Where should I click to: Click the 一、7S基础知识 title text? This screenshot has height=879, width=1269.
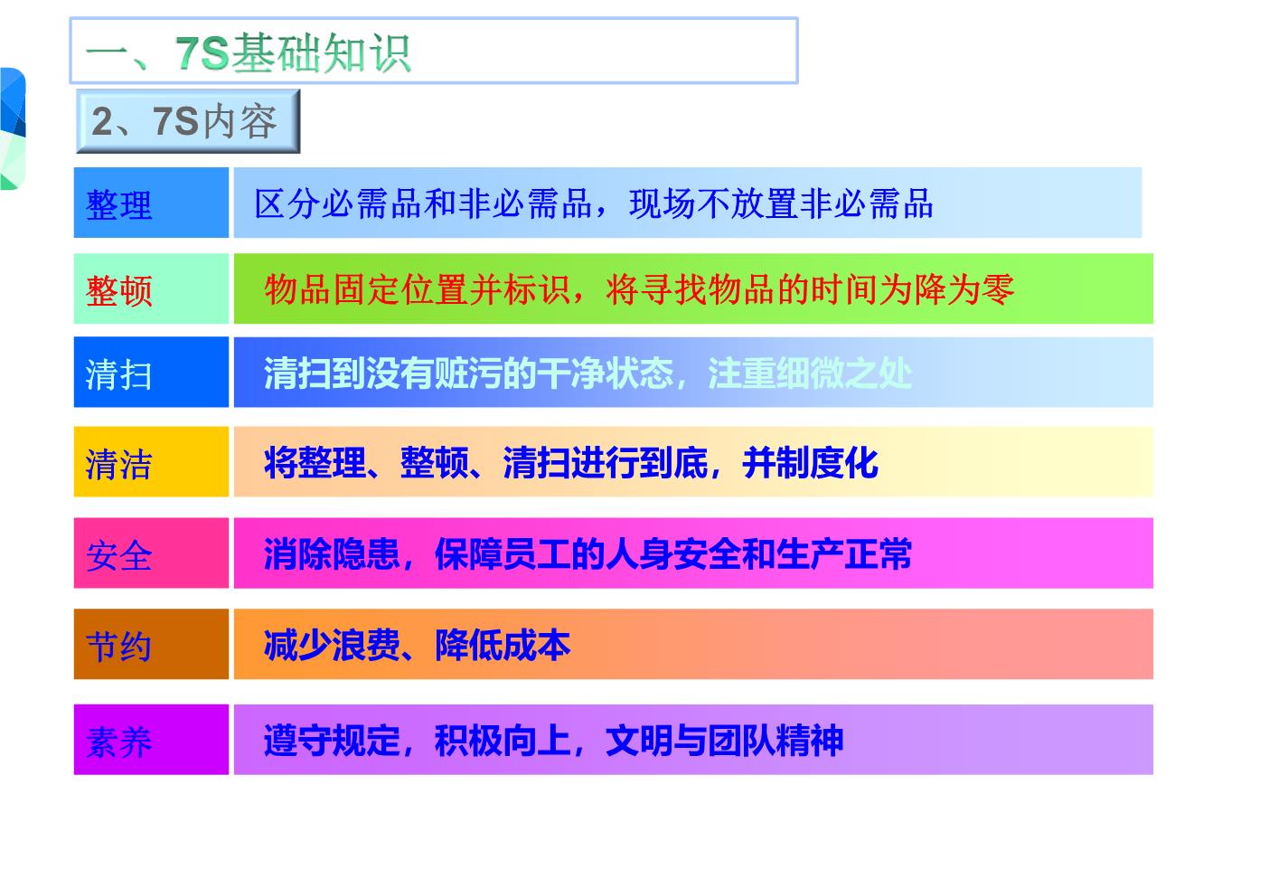[249, 53]
